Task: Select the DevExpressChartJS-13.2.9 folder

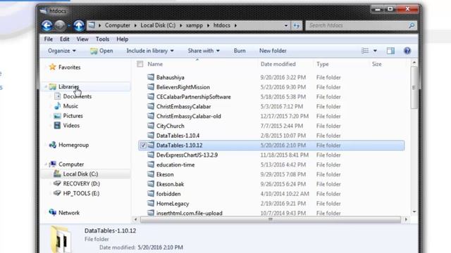Action: pos(187,155)
